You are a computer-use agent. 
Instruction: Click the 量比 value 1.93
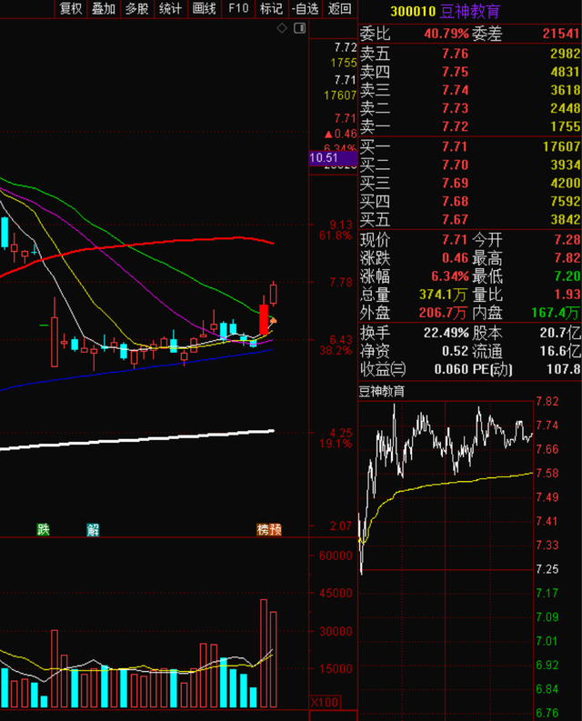coord(567,295)
